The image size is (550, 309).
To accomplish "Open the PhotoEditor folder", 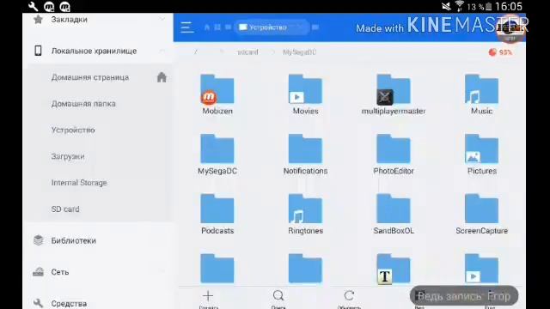I will click(x=394, y=154).
